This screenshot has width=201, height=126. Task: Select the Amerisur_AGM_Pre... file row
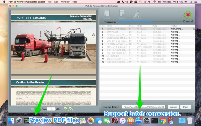147,35
